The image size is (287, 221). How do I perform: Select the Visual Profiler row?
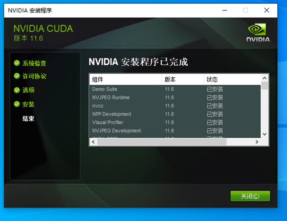pos(175,122)
